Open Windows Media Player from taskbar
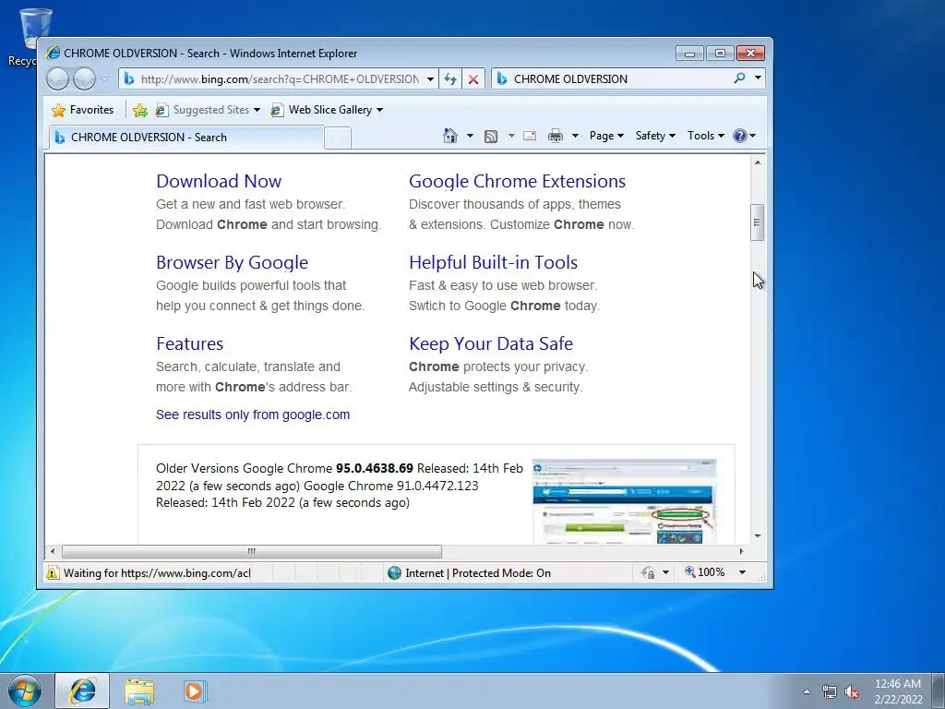The width and height of the screenshot is (945, 709). pos(194,691)
